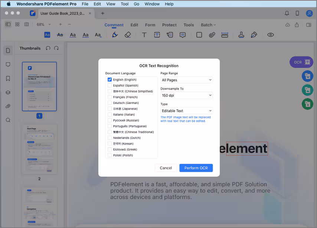Image resolution: width=317 pixels, height=228 pixels.
Task: Select page 1 thumbnail
Action: click(x=39, y=87)
